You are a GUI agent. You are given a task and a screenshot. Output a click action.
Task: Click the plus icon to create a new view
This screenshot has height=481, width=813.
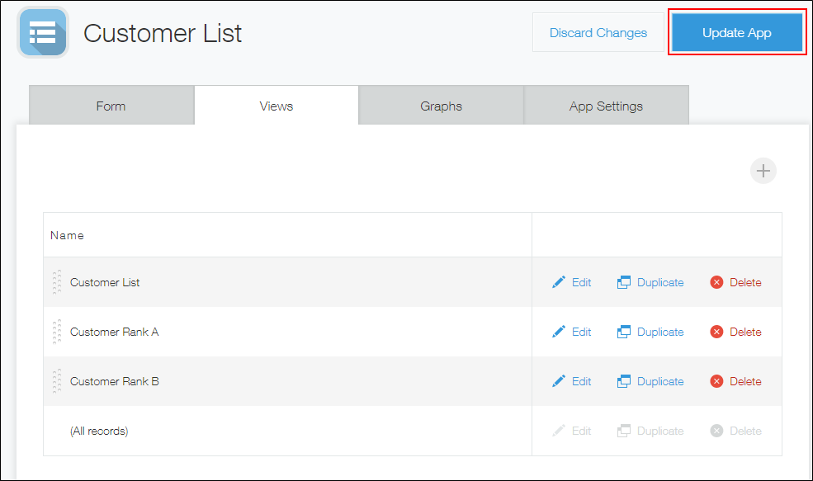pyautogui.click(x=763, y=171)
